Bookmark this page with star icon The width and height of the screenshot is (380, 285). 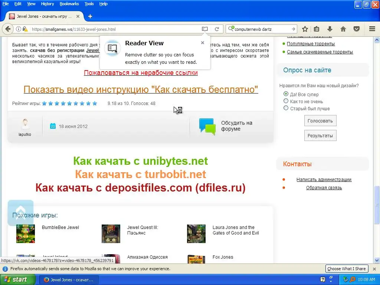(305, 29)
